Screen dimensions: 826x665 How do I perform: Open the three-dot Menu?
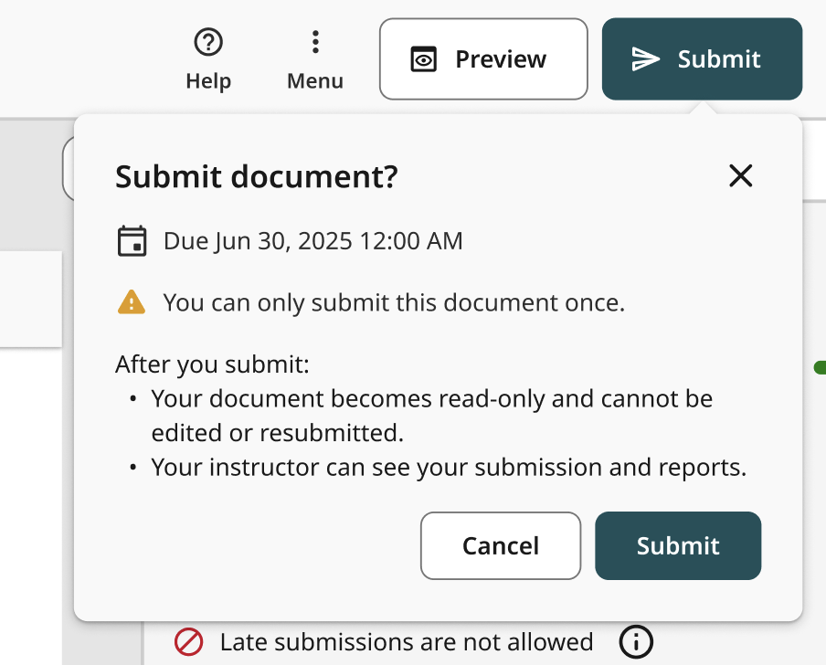(x=314, y=42)
